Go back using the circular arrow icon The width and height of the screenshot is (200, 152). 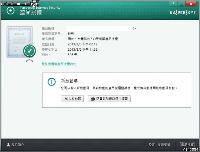coord(10,10)
